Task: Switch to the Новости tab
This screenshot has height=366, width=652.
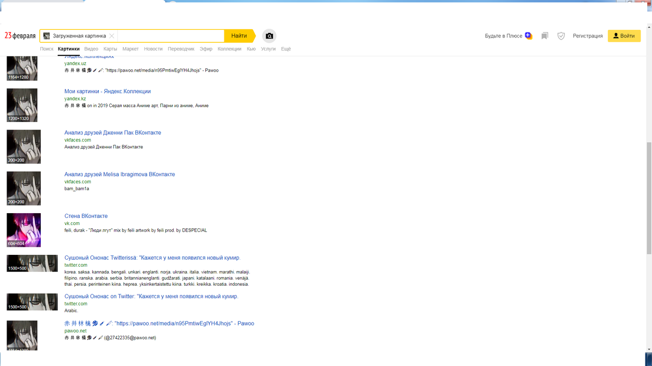Action: [x=153, y=49]
